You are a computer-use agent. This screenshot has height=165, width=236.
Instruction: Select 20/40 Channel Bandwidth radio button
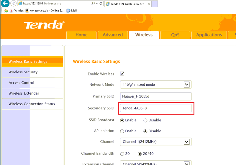[140, 154]
